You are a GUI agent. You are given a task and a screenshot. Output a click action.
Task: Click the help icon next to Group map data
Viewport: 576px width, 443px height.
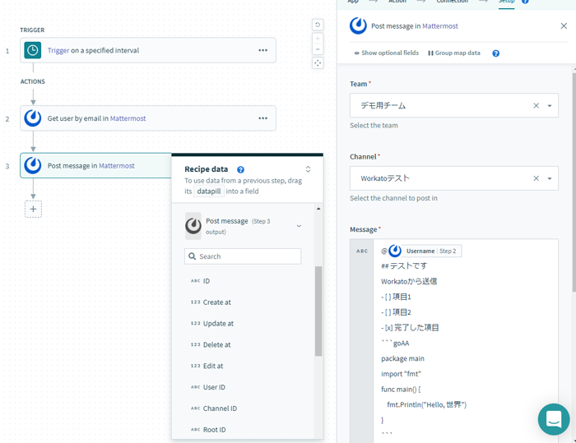pyautogui.click(x=495, y=53)
